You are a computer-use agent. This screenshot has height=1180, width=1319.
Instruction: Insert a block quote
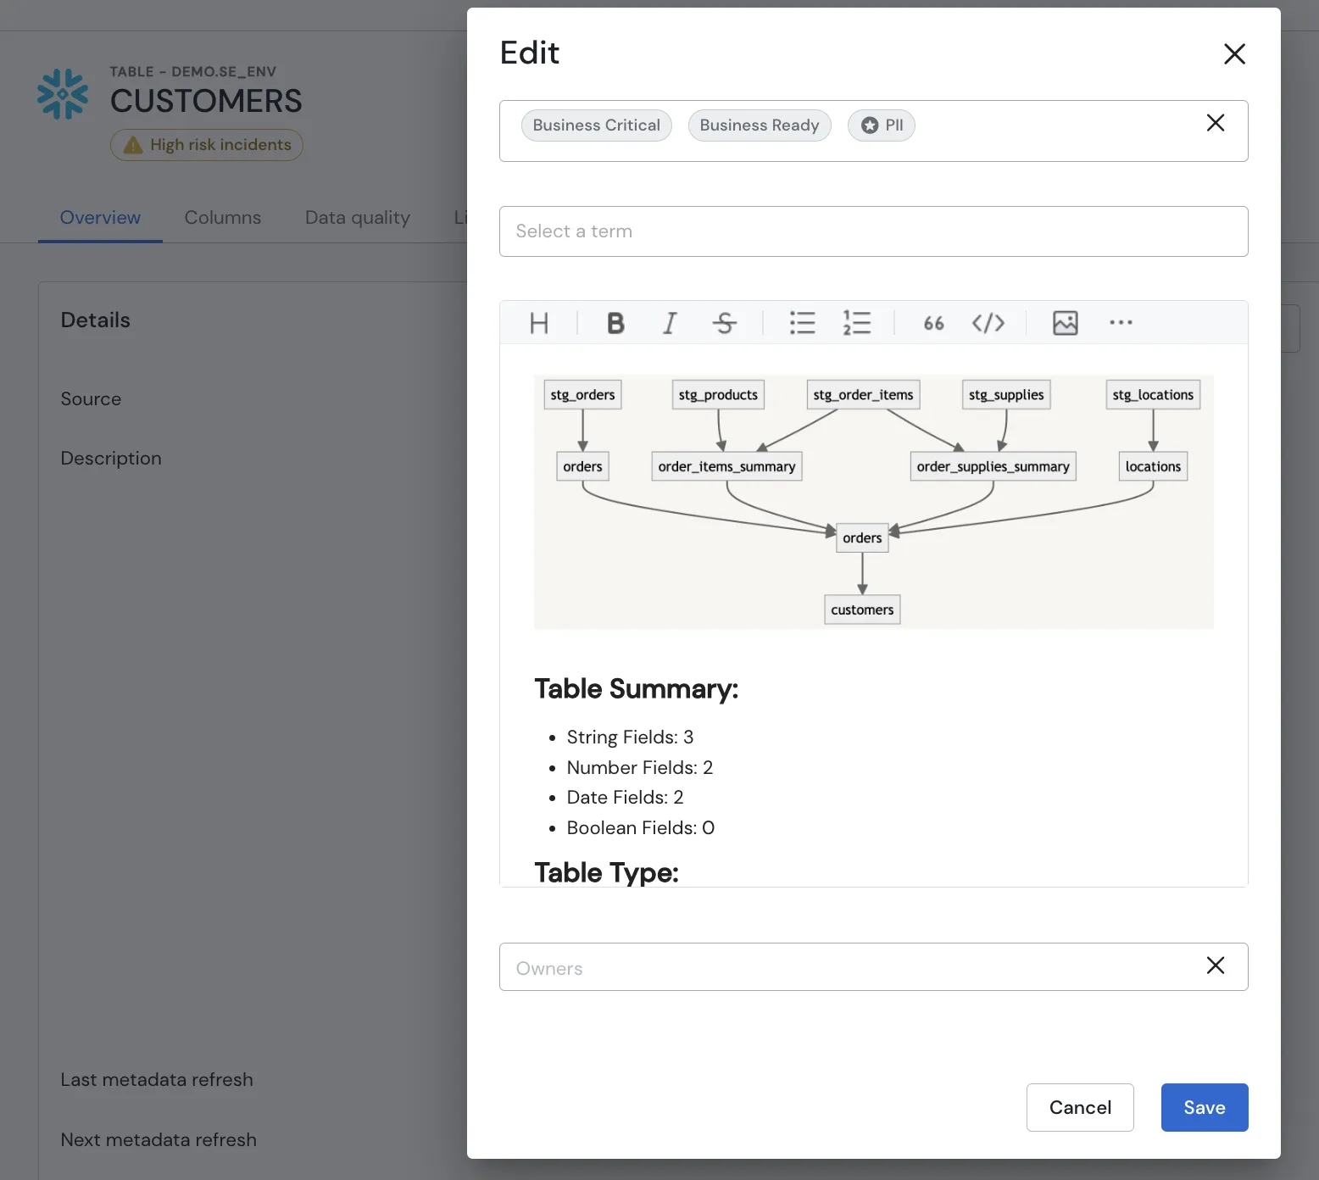(934, 323)
